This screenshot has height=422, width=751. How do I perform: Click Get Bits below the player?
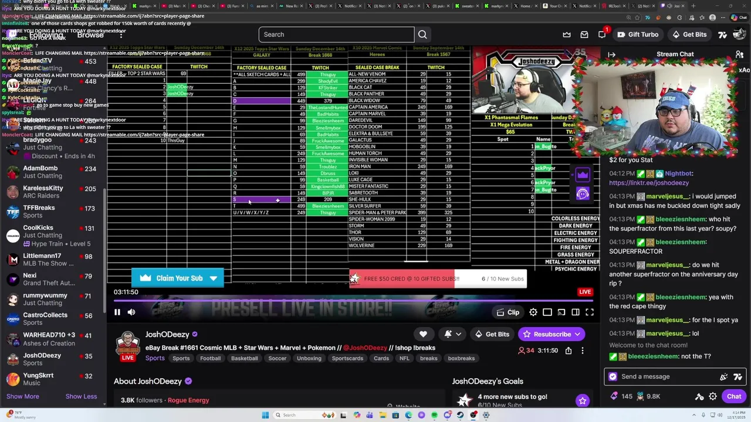tap(492, 334)
